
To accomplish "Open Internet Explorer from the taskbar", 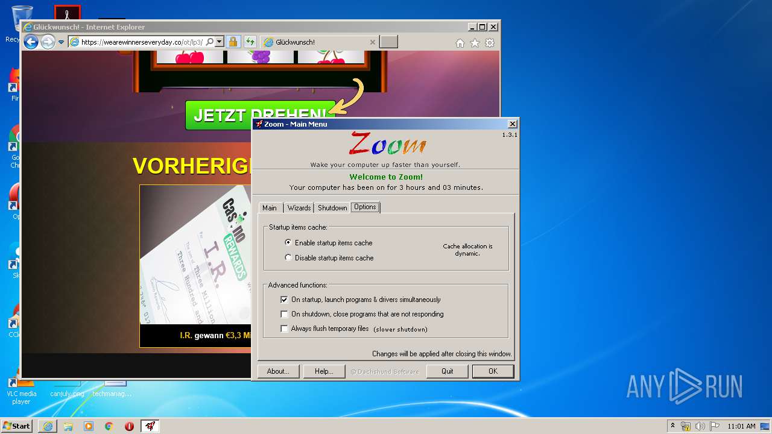I will pyautogui.click(x=48, y=426).
